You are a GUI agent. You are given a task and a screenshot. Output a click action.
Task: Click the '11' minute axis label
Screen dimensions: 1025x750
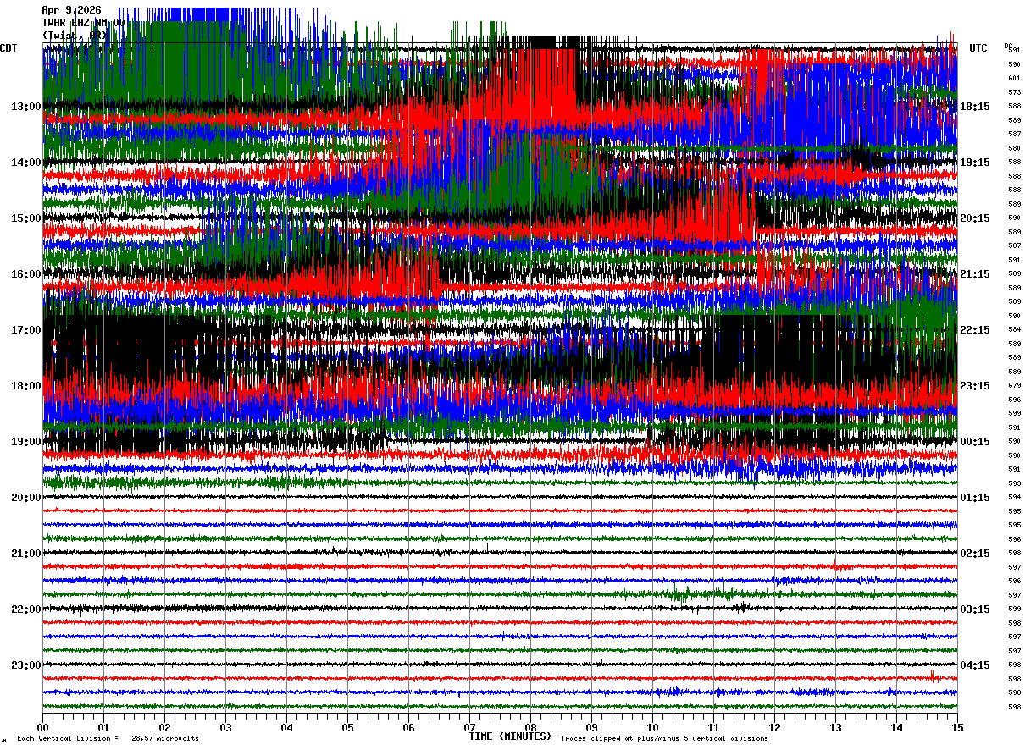click(713, 727)
